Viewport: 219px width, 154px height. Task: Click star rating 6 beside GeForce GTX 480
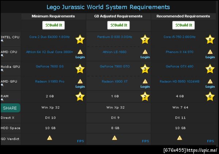pos(210,69)
